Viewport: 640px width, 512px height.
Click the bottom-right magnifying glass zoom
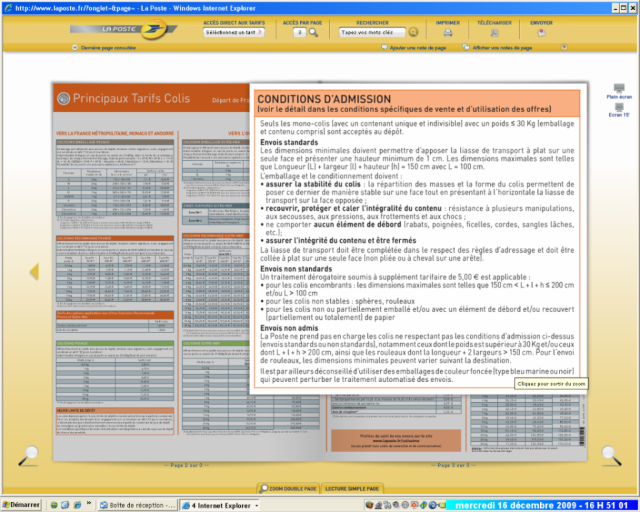point(611,454)
